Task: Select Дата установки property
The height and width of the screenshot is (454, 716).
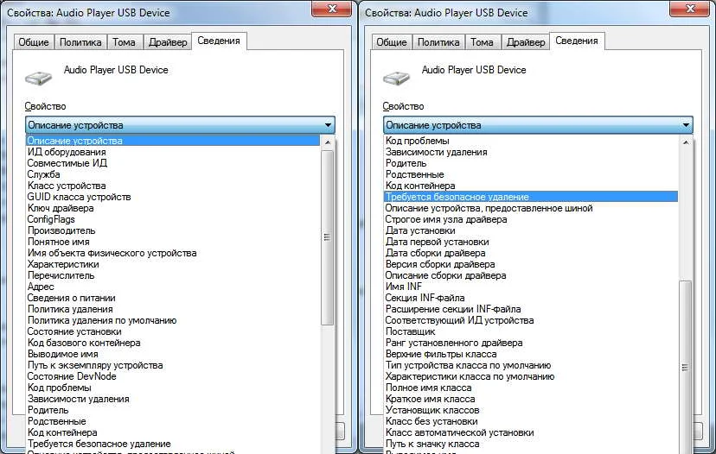Action: pos(531,230)
